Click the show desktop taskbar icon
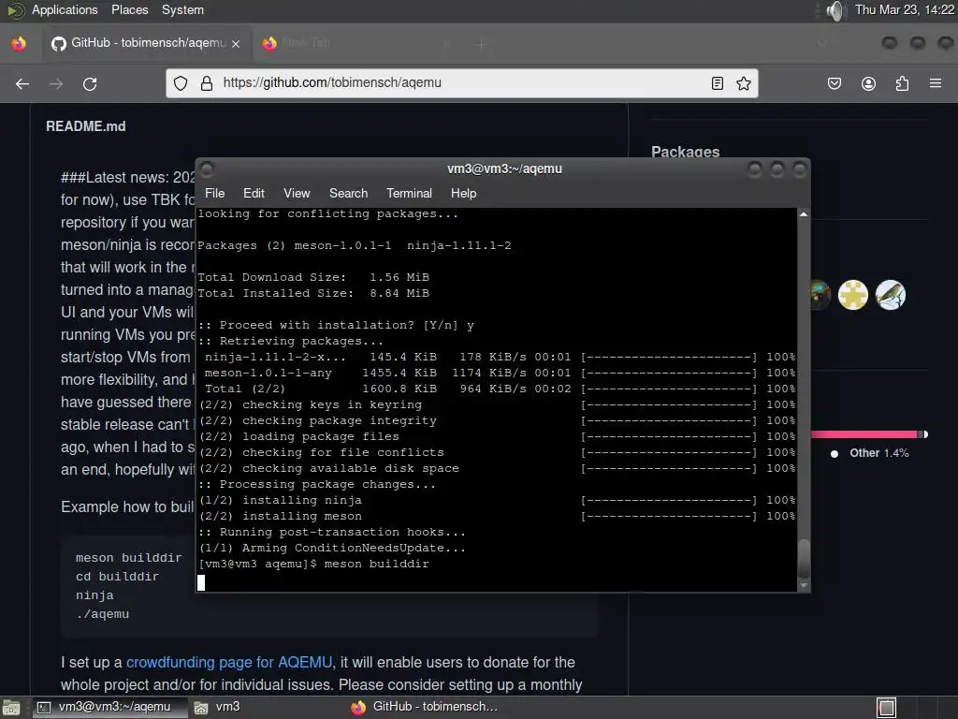The height and width of the screenshot is (719, 958). tap(11, 708)
